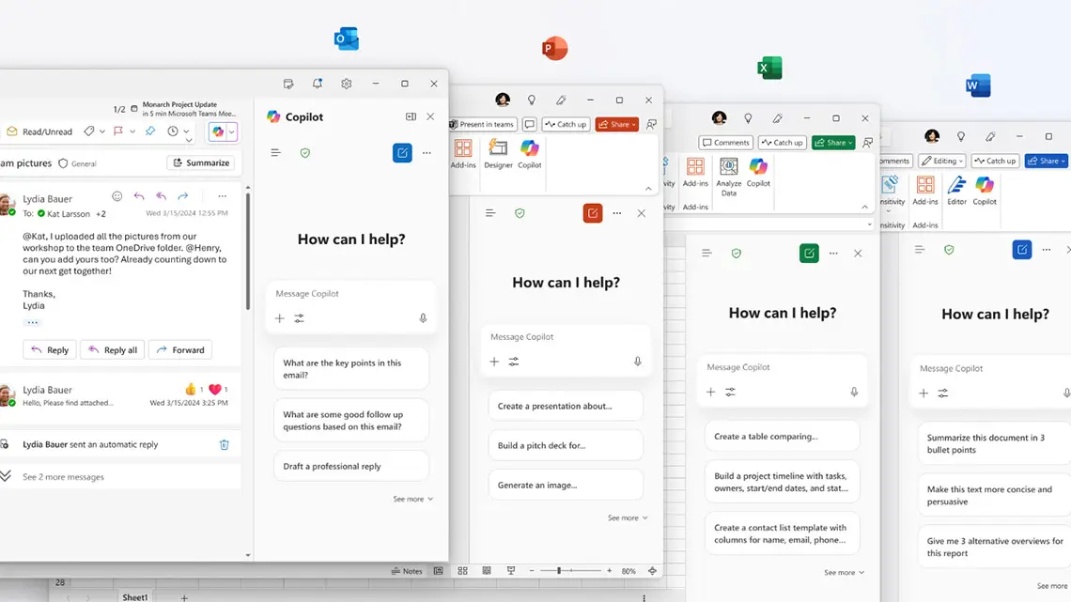
Task: Open Copilot from the PowerPoint ribbon
Action: (529, 154)
